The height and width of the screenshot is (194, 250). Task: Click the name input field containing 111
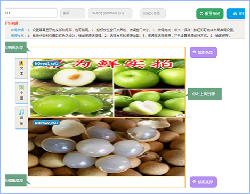[31, 13]
